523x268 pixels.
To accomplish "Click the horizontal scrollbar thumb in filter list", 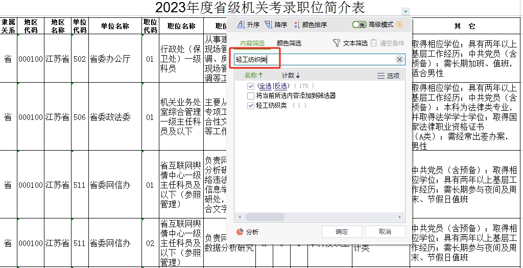I will click(265, 217).
